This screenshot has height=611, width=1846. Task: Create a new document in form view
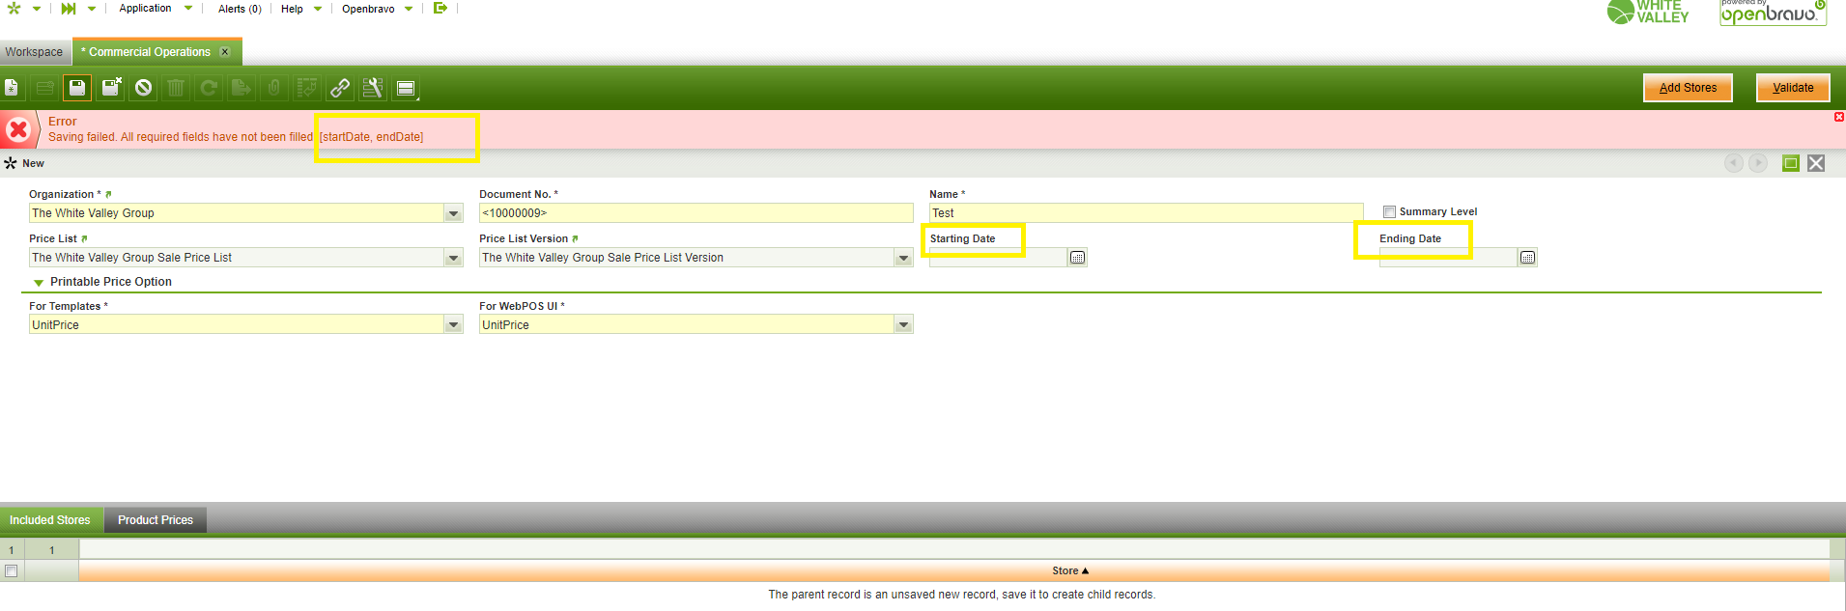(x=12, y=89)
